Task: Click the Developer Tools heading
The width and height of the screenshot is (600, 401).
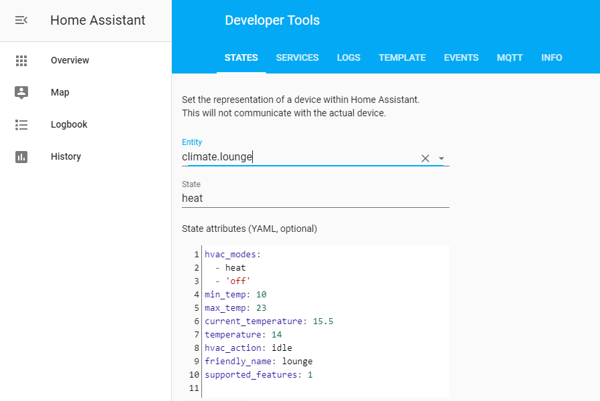Action: (x=272, y=20)
